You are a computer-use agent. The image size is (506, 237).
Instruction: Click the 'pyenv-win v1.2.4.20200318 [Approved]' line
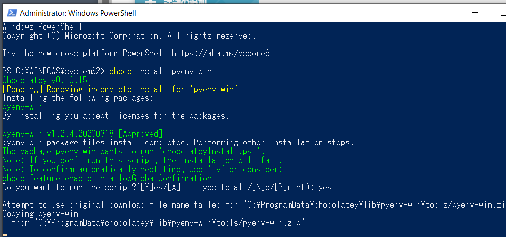coord(83,134)
